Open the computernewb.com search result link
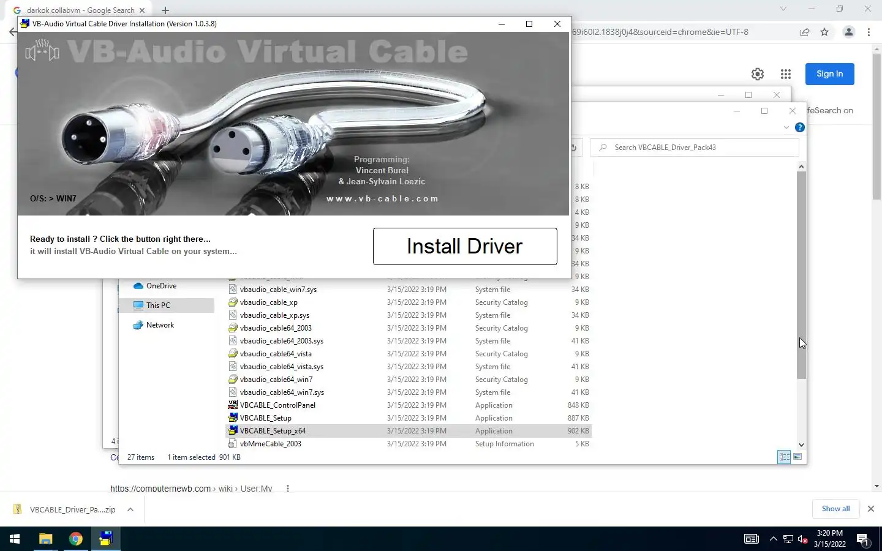The width and height of the screenshot is (882, 551). pyautogui.click(x=191, y=489)
